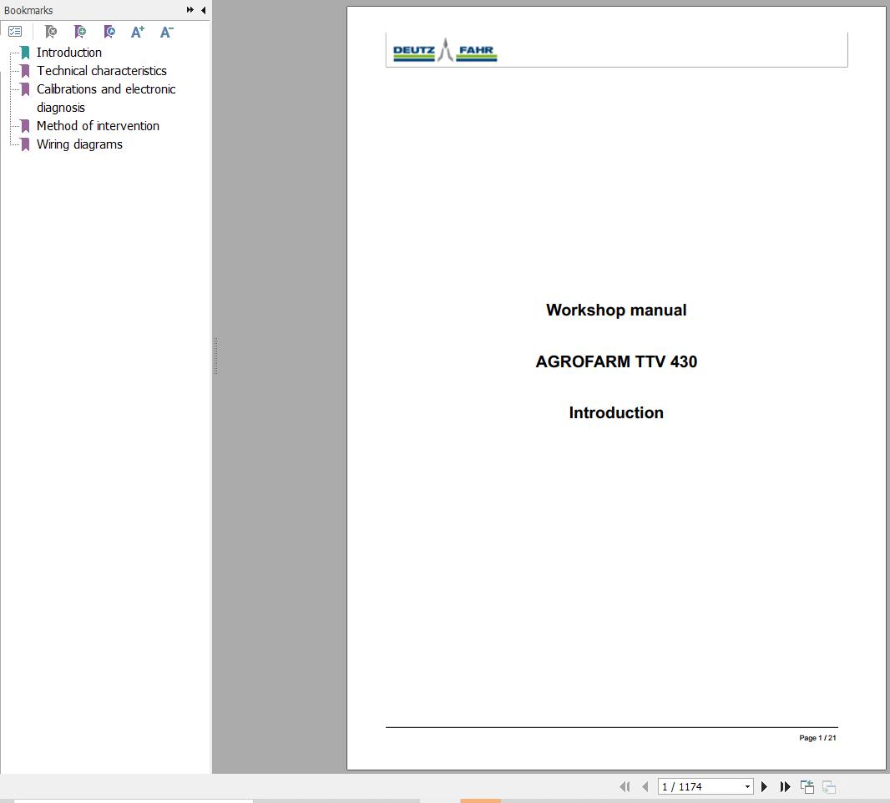Screen dimensions: 890x803
Task: Click the Deutz-Fahr logo on page
Action: click(445, 51)
